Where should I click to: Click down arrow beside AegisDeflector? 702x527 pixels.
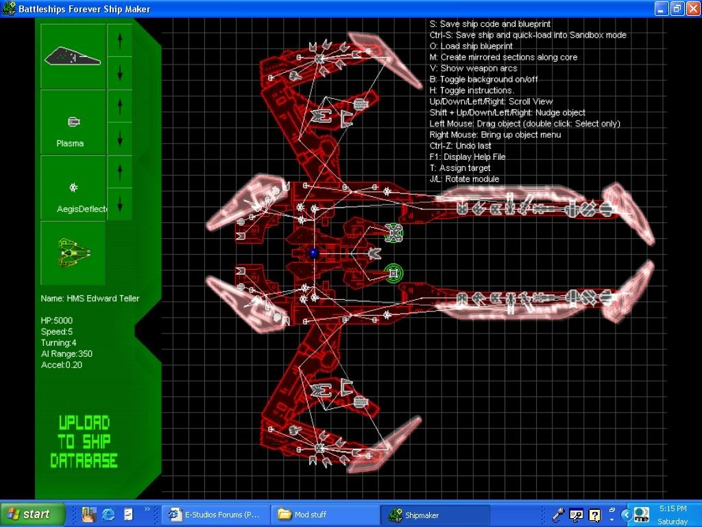[x=120, y=204]
